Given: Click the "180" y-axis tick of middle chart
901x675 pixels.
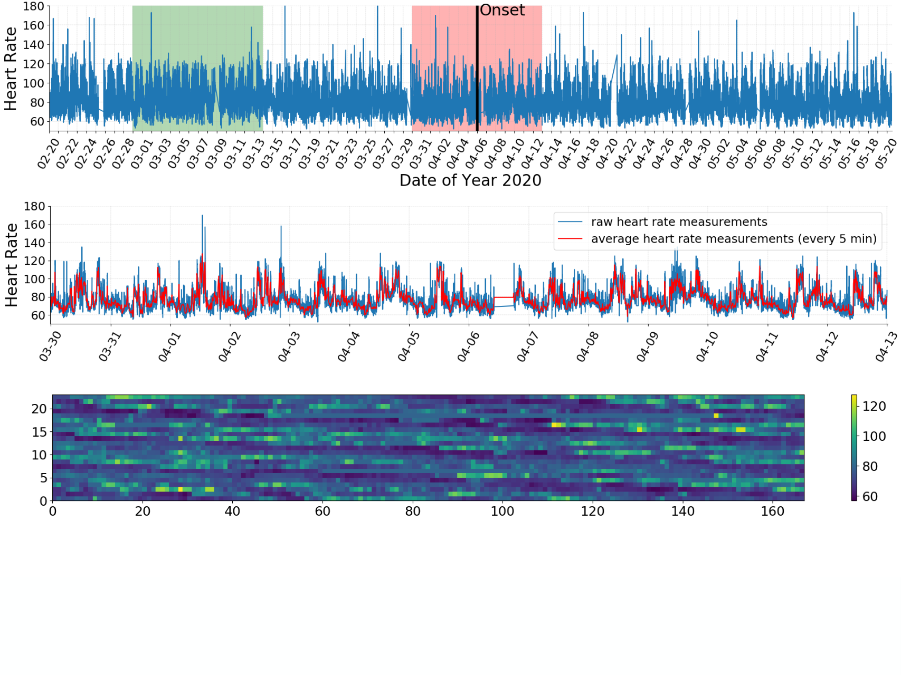Looking at the screenshot, I should [x=34, y=206].
